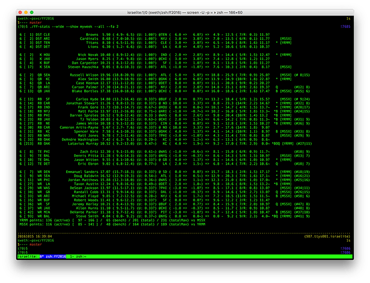Select receiver 'Michael Floyd' row
This screenshot has width=370, height=283.
(x=165, y=196)
